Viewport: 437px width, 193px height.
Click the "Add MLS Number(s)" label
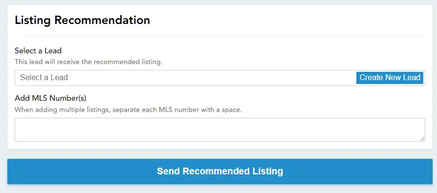click(50, 98)
